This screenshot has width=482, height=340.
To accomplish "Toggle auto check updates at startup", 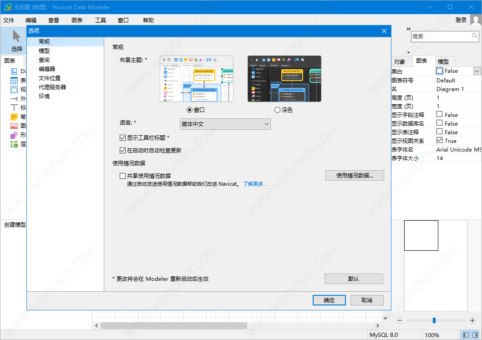I will [122, 150].
